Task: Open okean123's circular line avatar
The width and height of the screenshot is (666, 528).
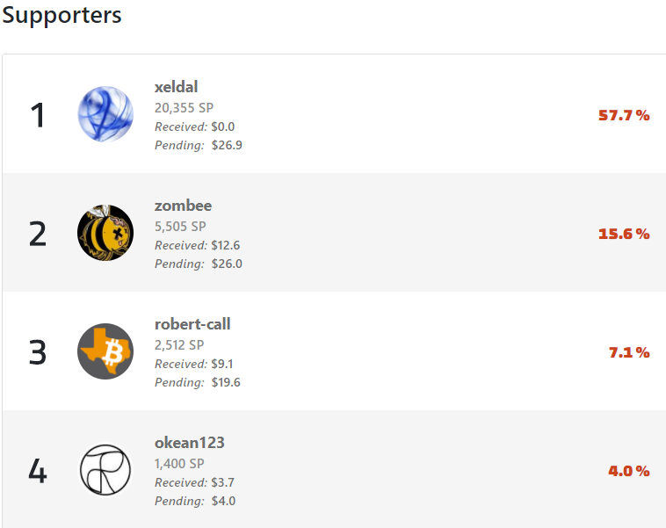Action: pos(105,470)
